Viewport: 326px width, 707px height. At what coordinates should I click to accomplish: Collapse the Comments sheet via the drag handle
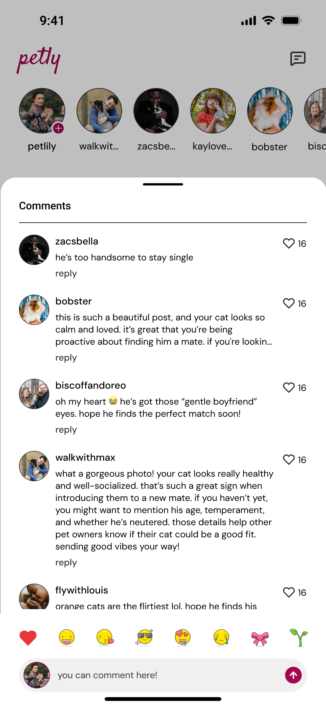point(163,184)
